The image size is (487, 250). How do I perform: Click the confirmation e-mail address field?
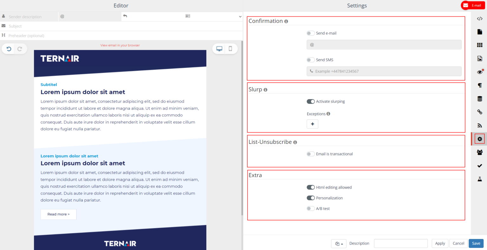[x=384, y=45]
